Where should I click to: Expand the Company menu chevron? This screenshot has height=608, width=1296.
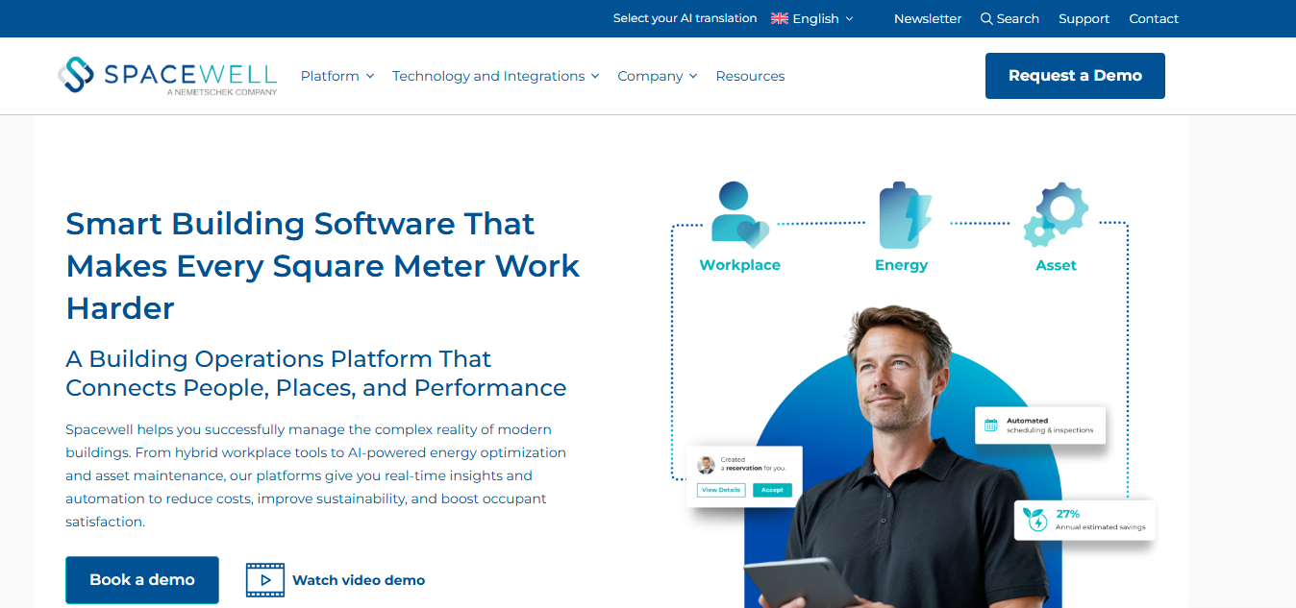693,76
